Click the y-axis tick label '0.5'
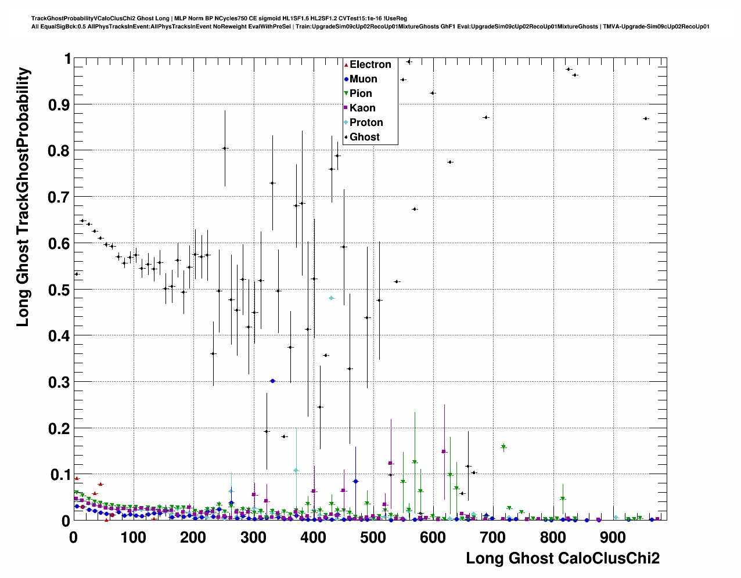Image resolution: width=741 pixels, height=578 pixels. (x=59, y=290)
